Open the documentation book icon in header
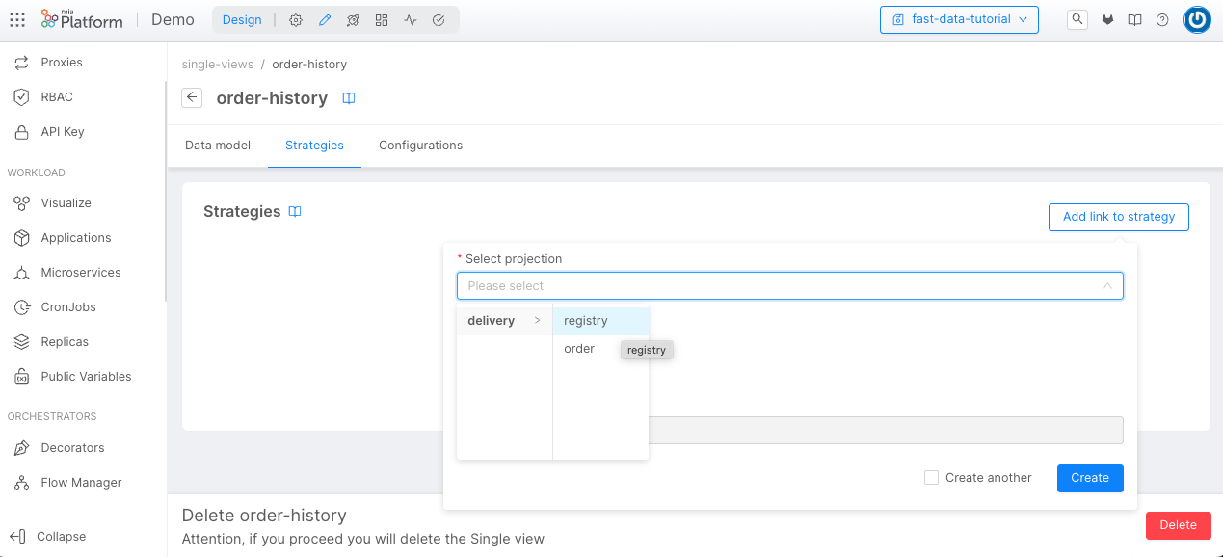Image resolution: width=1223 pixels, height=557 pixels. [1134, 19]
